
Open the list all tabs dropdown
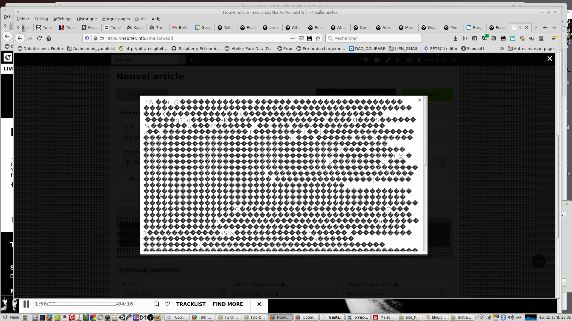(x=554, y=27)
